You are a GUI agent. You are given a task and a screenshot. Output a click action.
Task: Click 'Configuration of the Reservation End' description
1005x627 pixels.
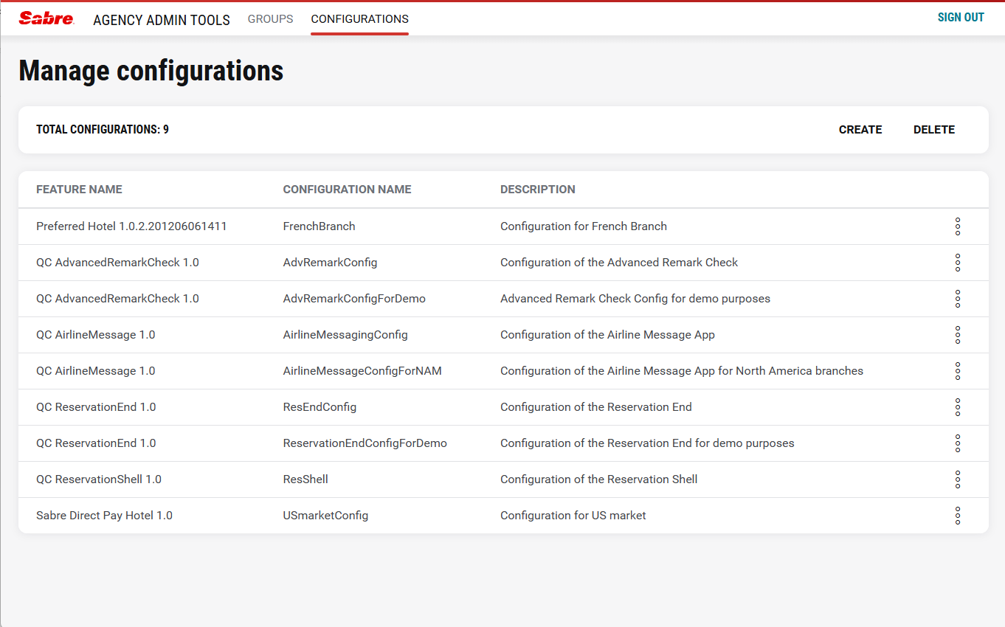coord(596,407)
